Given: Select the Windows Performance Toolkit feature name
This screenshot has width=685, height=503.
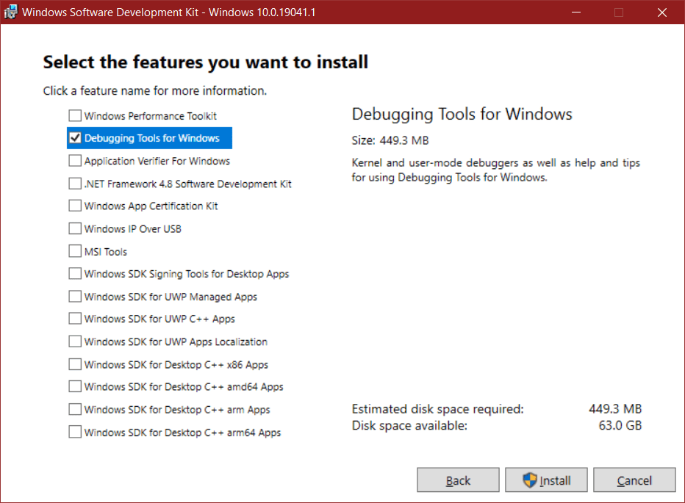Looking at the screenshot, I should pos(151,116).
